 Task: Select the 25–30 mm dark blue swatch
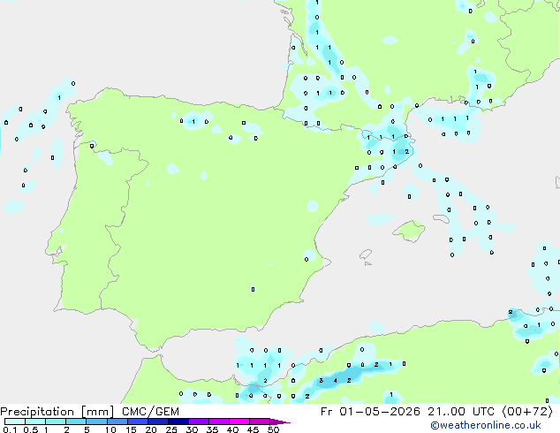(x=178, y=422)
